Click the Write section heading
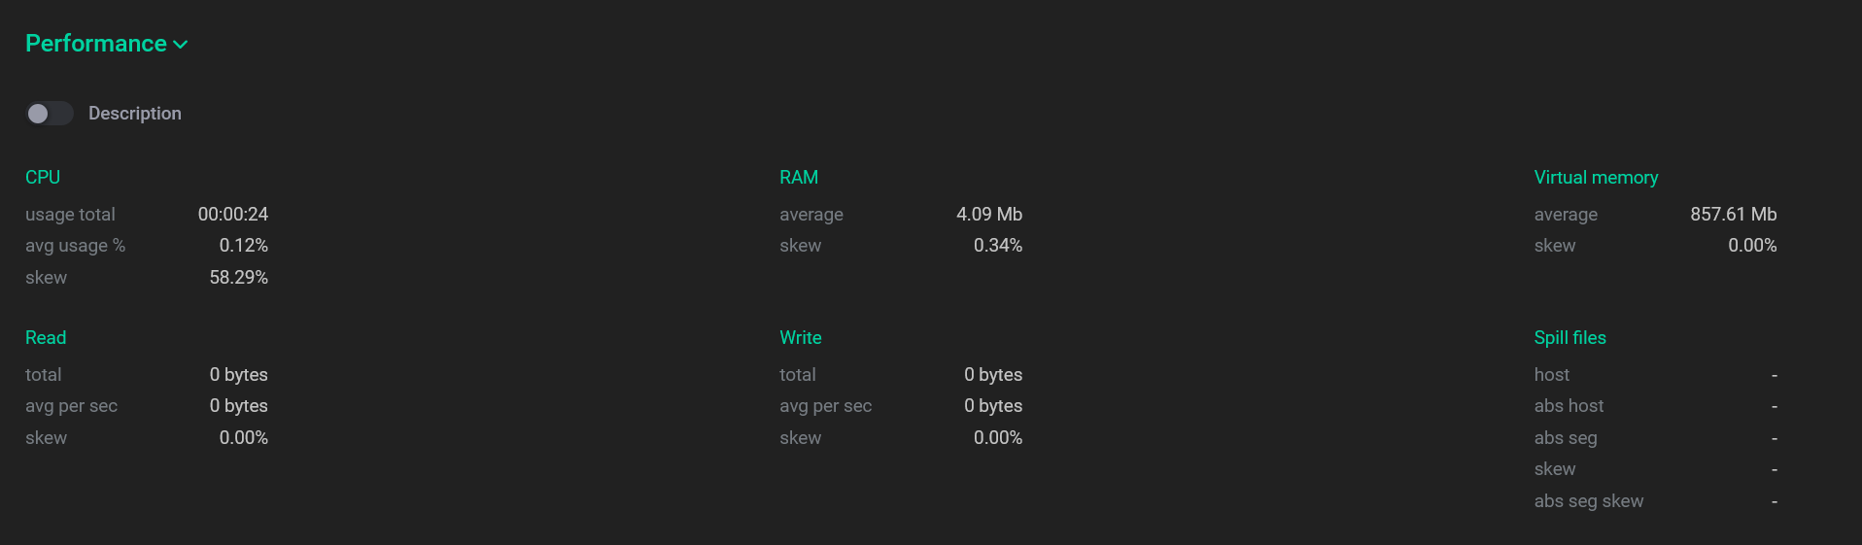The height and width of the screenshot is (545, 1862). click(x=801, y=338)
